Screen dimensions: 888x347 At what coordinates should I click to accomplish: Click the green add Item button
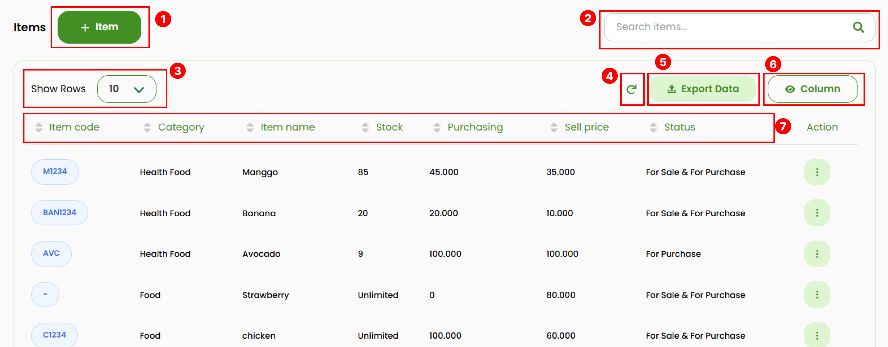pos(99,27)
